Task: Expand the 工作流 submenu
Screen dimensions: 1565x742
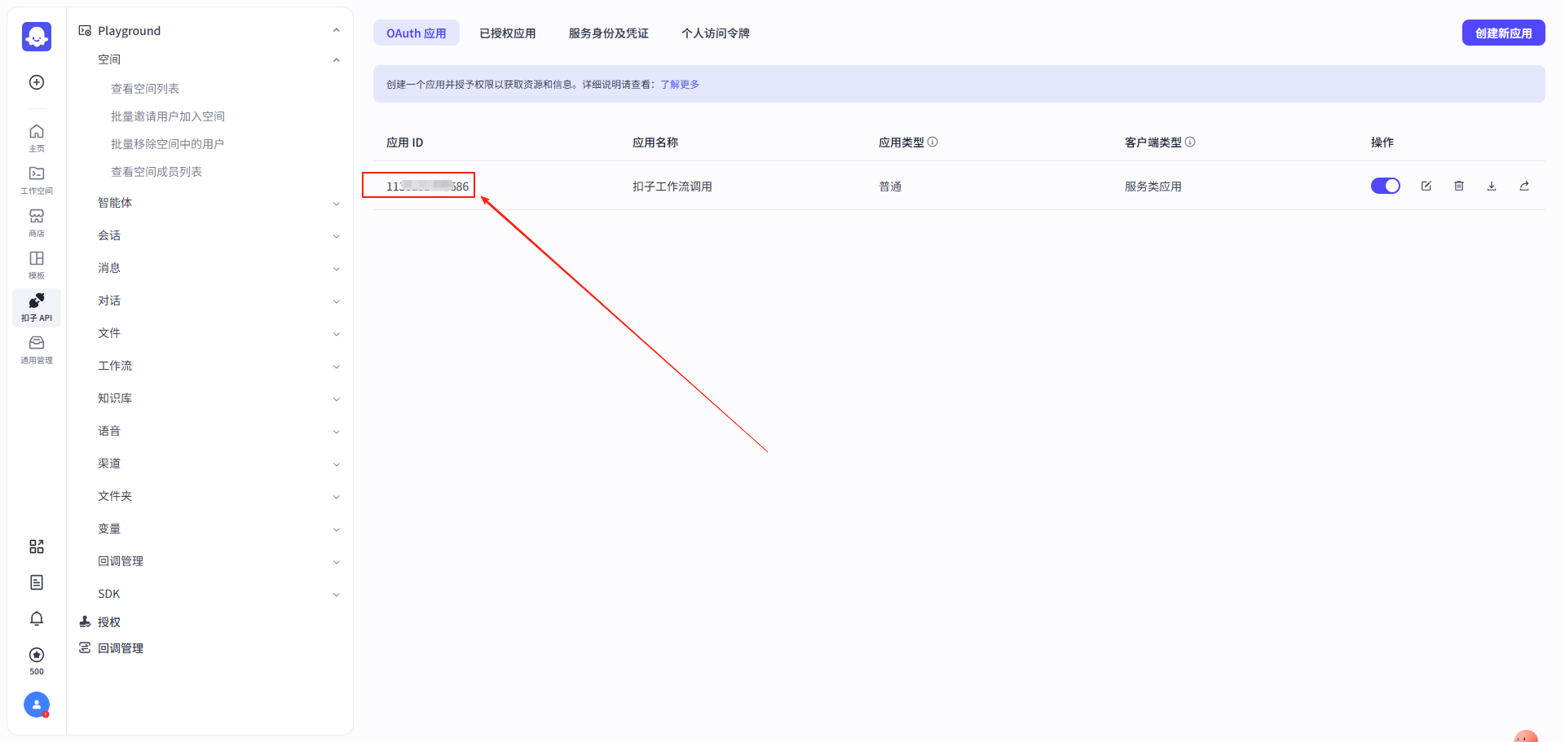Action: 337,367
